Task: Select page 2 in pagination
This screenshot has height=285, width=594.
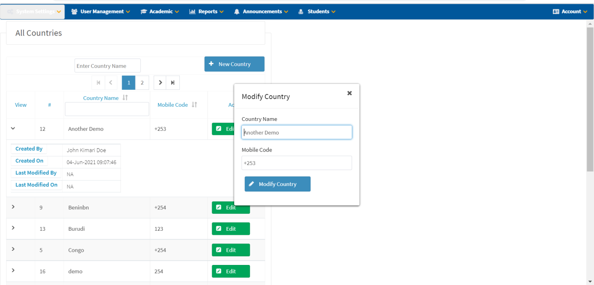Action: click(142, 83)
